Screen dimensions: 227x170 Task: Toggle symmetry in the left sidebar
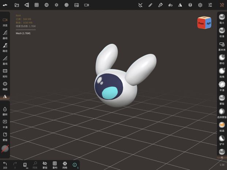[x=5, y=96]
